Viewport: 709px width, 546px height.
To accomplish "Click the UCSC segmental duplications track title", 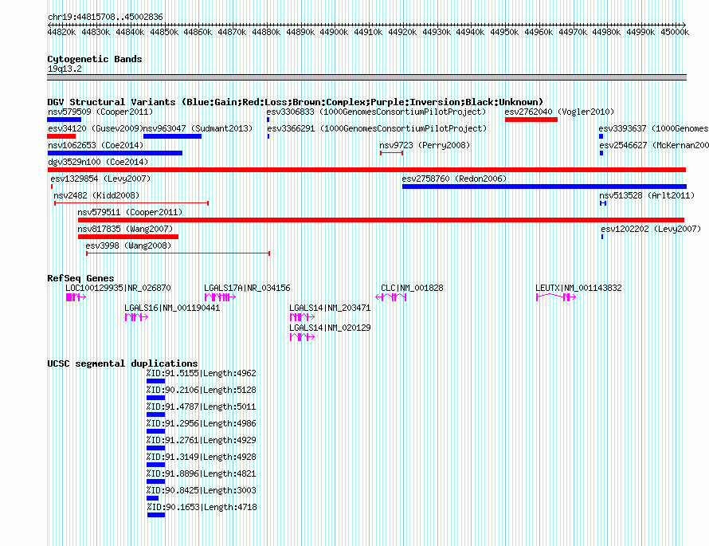I will (x=123, y=363).
